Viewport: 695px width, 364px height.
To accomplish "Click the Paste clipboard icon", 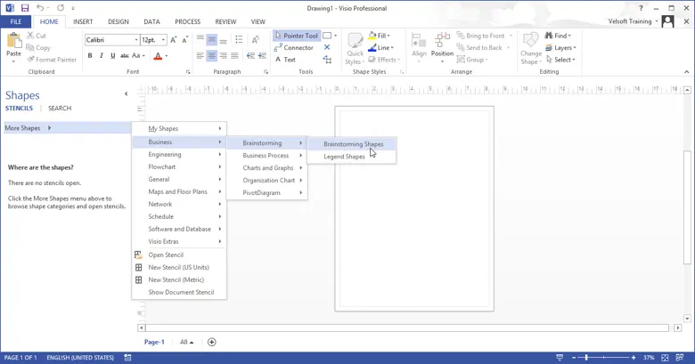I will [13, 41].
